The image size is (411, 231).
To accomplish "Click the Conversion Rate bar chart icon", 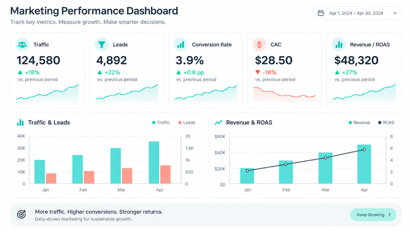I will pos(180,44).
